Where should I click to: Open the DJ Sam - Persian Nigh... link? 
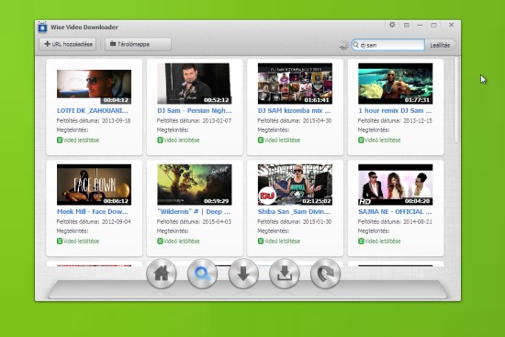pyautogui.click(x=195, y=110)
